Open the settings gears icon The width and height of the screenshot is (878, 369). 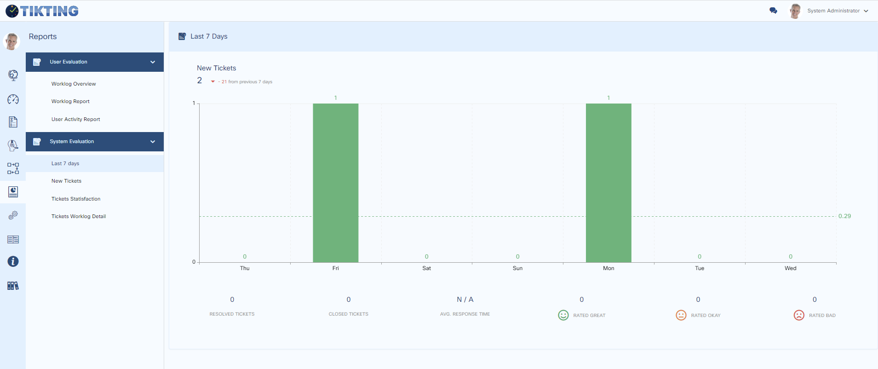(x=13, y=215)
